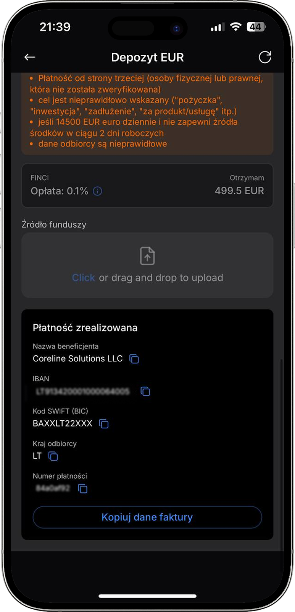Copy the SWIFT code BAXXLT22XXX
The image size is (295, 612).
(x=104, y=424)
